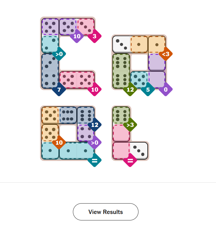216x248 pixels.
Task: Select the teal equals-sign diamond
Action: click(94, 160)
